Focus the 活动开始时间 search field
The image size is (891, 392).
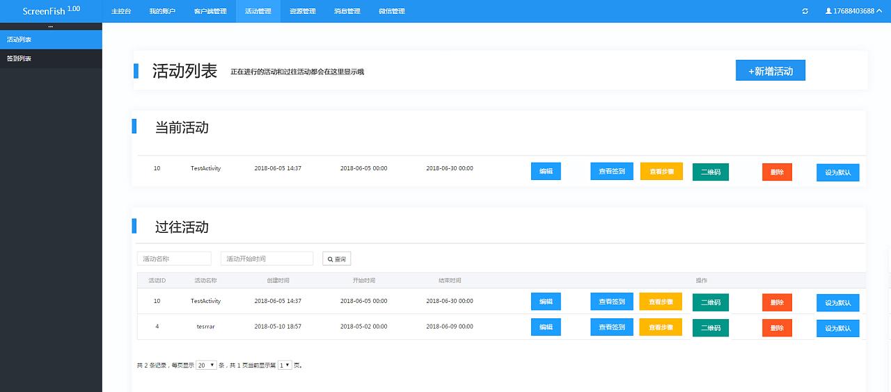coord(267,259)
